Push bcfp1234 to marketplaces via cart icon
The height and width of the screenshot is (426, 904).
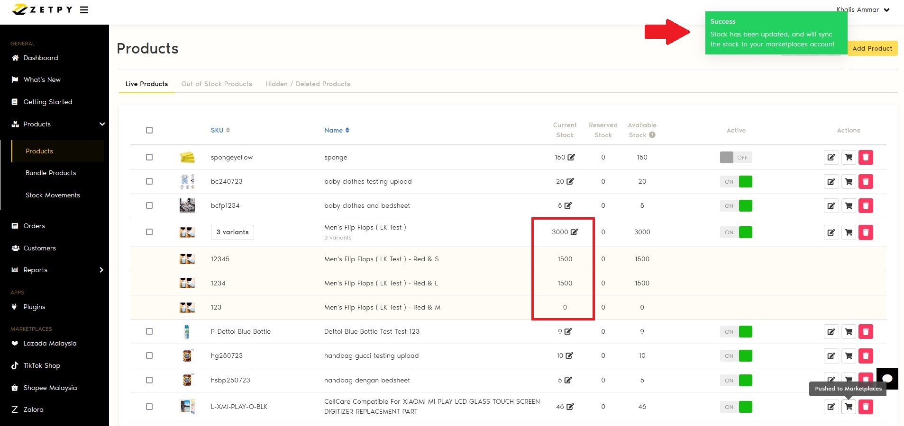pyautogui.click(x=849, y=206)
